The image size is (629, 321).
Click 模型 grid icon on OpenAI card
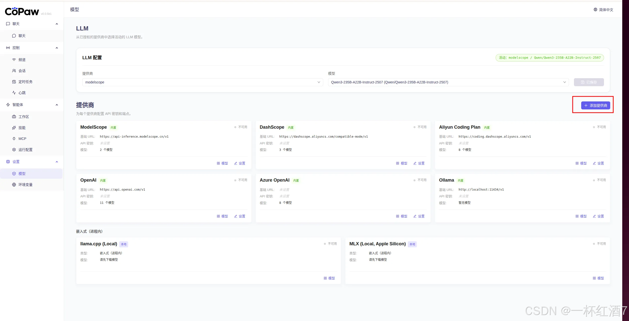pyautogui.click(x=218, y=216)
